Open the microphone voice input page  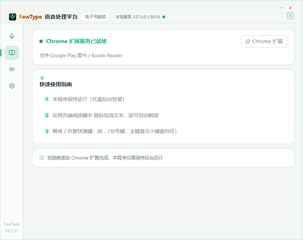12,36
